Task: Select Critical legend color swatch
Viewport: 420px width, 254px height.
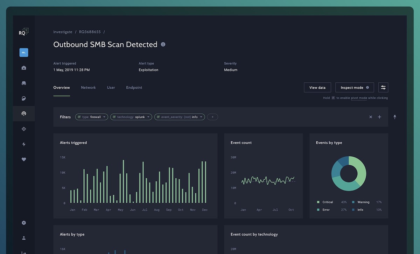Action: [x=318, y=202]
